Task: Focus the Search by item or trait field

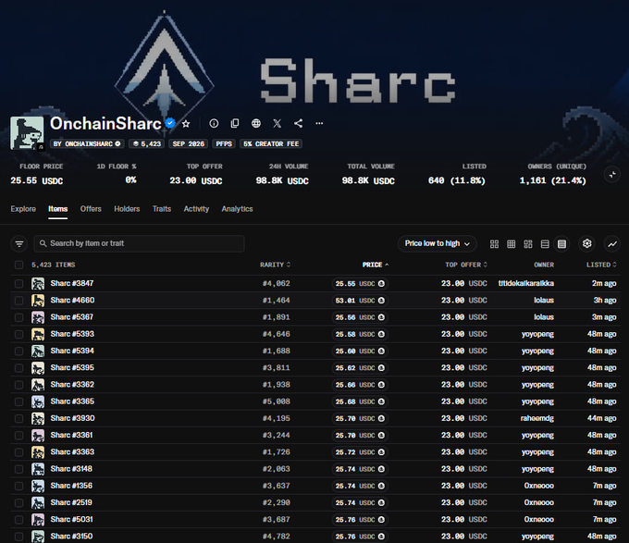Action: click(139, 243)
